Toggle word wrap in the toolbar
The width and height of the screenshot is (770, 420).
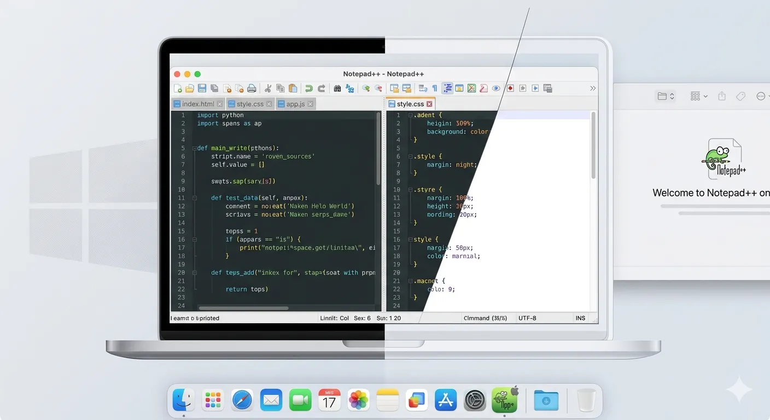(423, 89)
